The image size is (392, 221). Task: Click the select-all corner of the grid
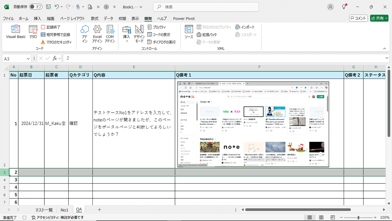tap(6, 67)
